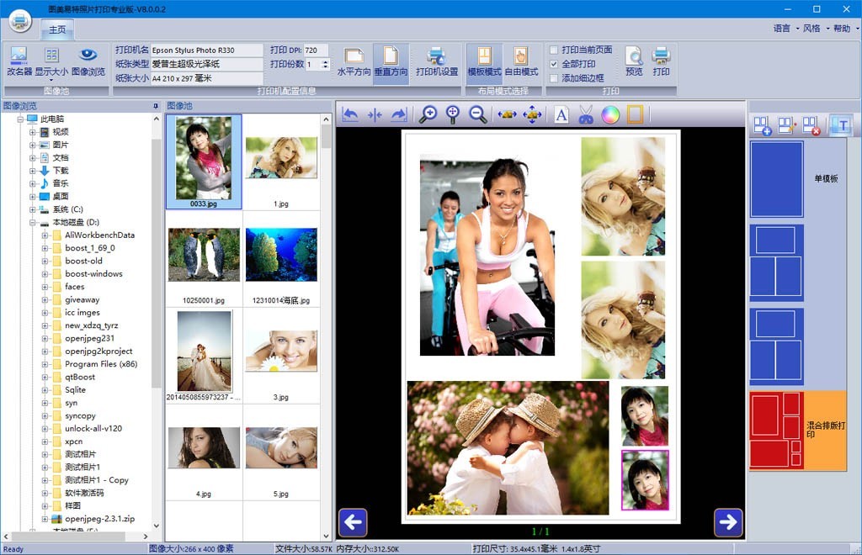Select the scissors crop tool

click(586, 115)
